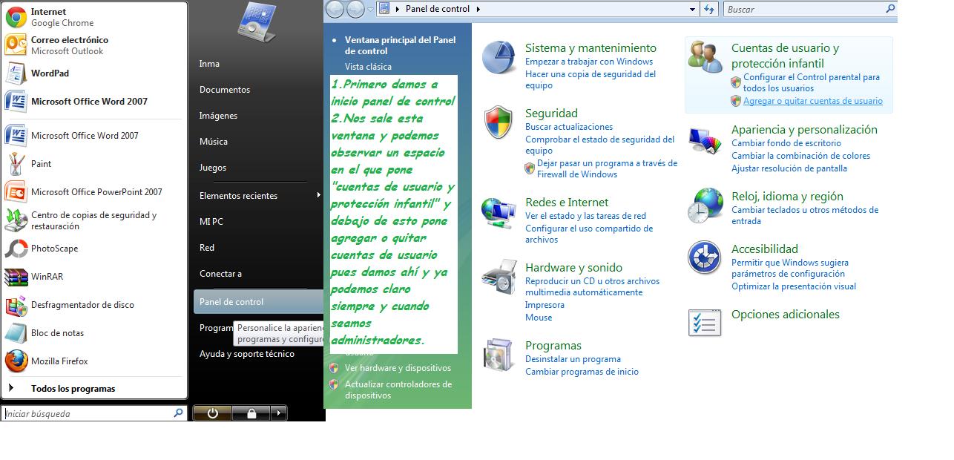Image resolution: width=954 pixels, height=460 pixels.
Task: Launch Mozilla Firefox from the Start menu
Action: coord(93,361)
